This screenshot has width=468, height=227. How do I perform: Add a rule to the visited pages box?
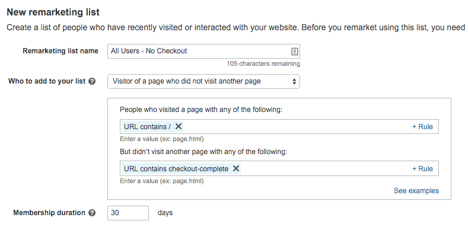422,127
